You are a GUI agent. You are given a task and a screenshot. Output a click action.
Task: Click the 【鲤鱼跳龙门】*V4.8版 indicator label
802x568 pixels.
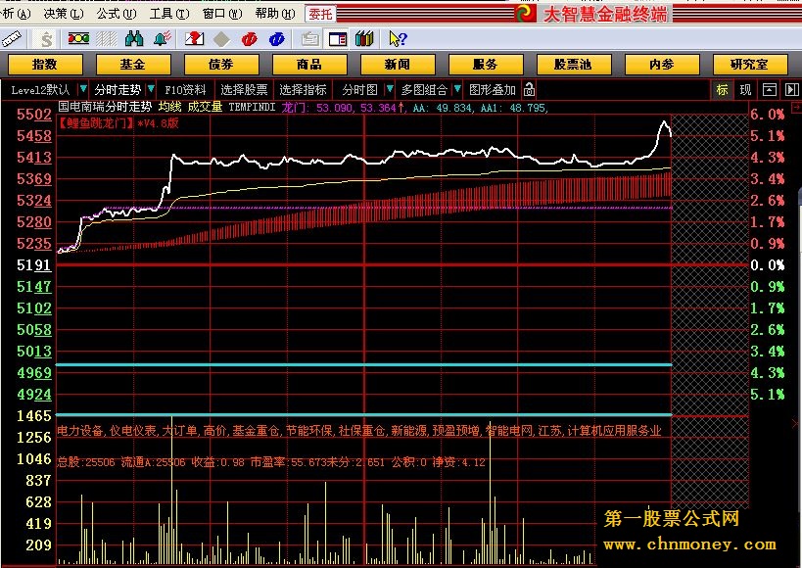(118, 122)
